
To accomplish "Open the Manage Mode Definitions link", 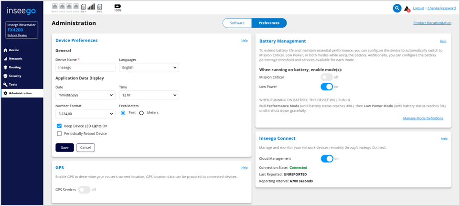I will tap(423, 118).
